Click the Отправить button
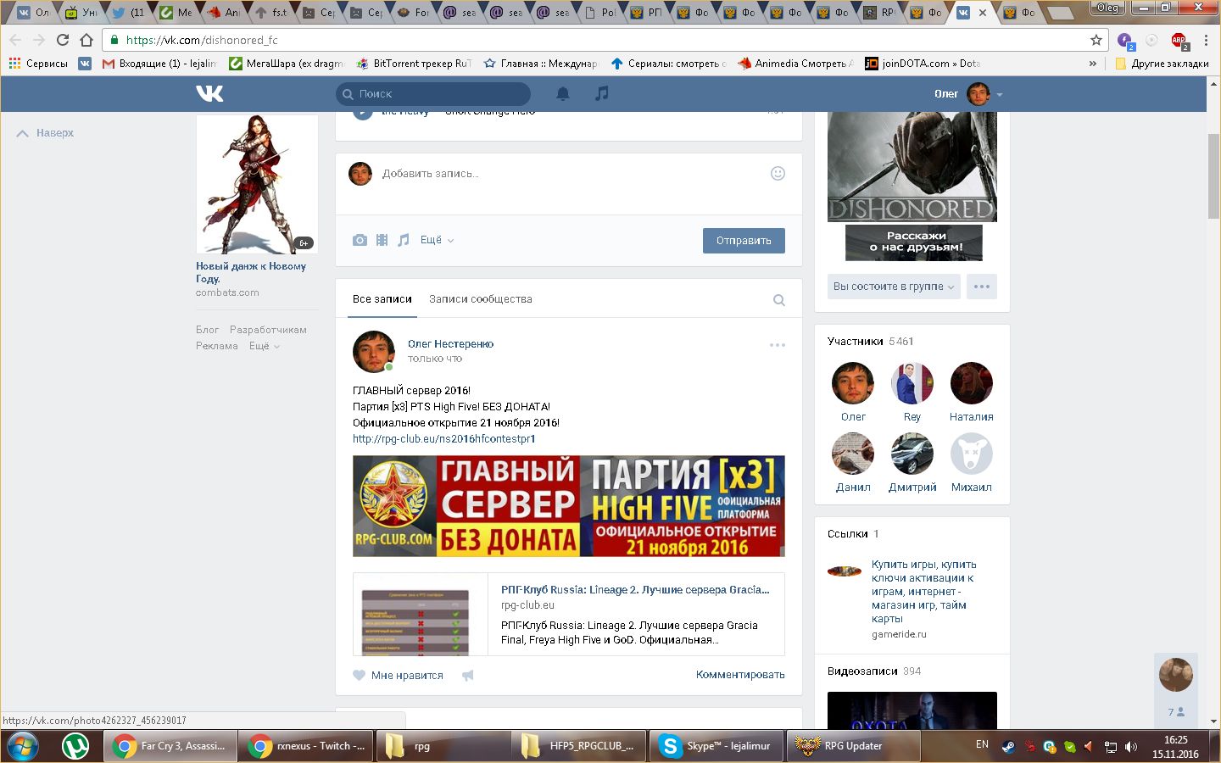The height and width of the screenshot is (763, 1221). 744,241
